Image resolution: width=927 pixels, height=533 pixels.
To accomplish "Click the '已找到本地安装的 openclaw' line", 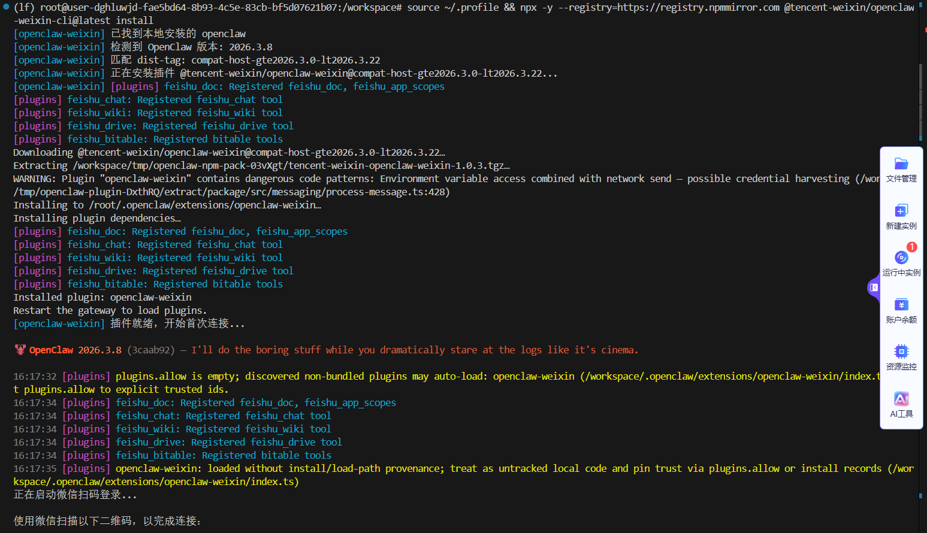I will 129,34.
